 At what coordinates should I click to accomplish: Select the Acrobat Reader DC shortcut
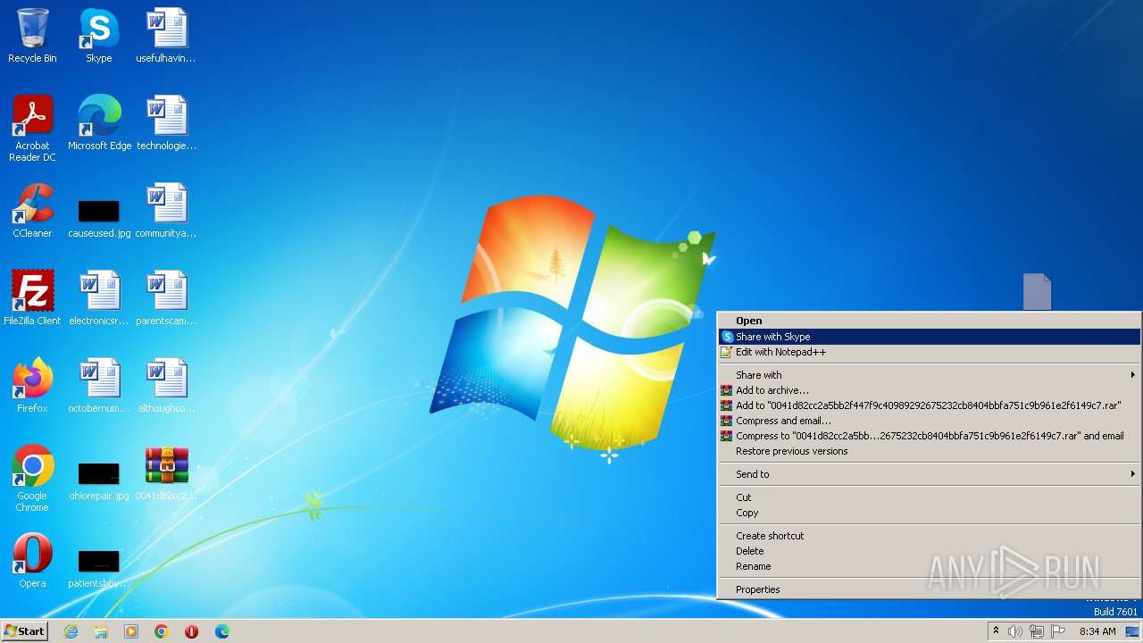coord(32,129)
